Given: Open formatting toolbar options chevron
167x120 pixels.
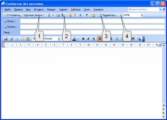Looking at the screenshot, I should [144, 39].
